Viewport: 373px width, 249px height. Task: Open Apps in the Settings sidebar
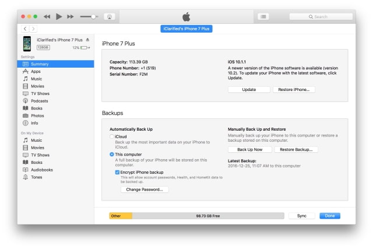tap(56, 71)
